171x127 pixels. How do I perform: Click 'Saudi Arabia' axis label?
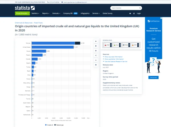(x=27, y=103)
